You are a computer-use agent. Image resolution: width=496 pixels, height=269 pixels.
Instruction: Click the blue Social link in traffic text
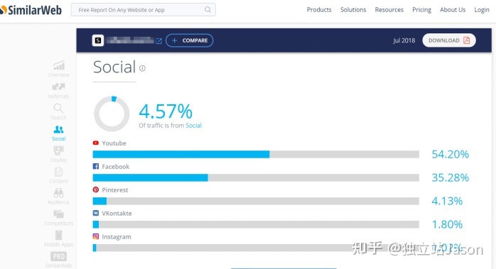coord(193,126)
